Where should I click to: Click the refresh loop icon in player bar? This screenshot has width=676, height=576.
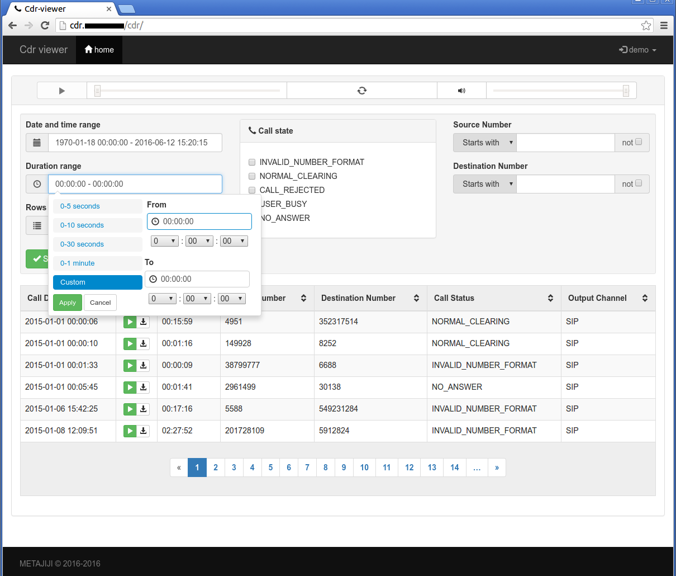[362, 91]
